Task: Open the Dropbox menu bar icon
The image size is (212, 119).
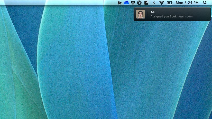Action: (133, 3)
